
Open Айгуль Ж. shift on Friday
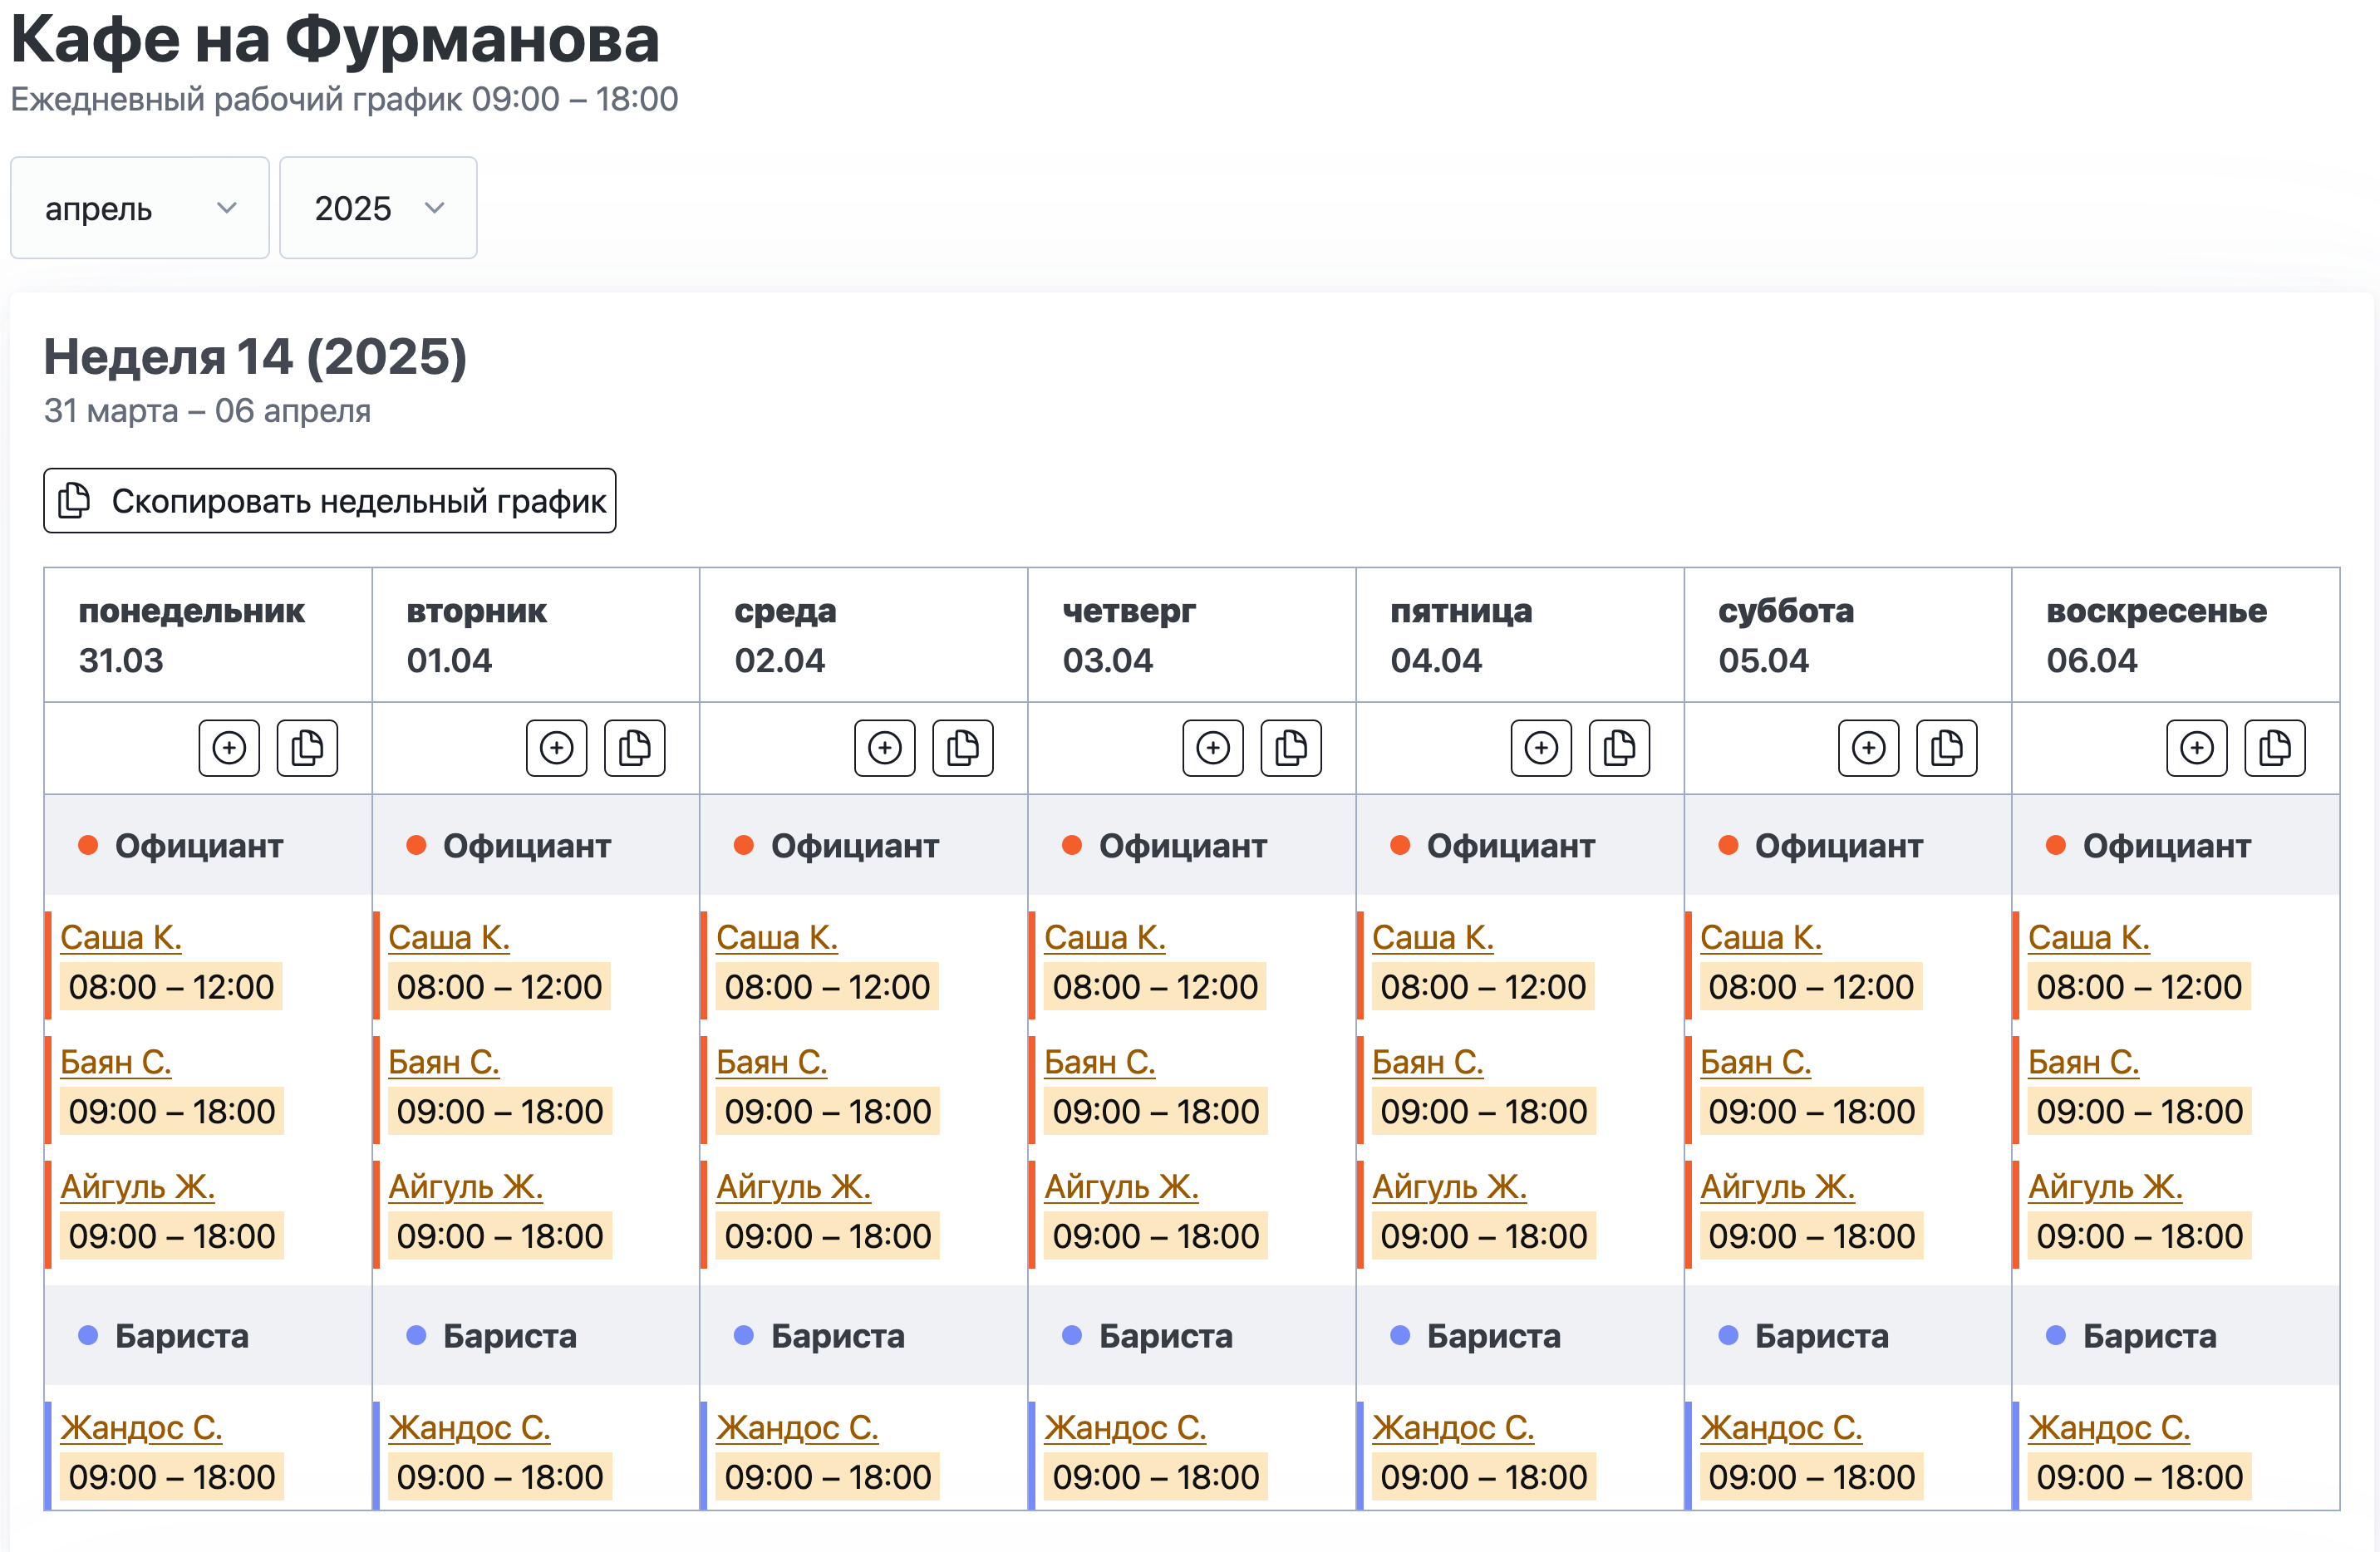(x=1449, y=1187)
